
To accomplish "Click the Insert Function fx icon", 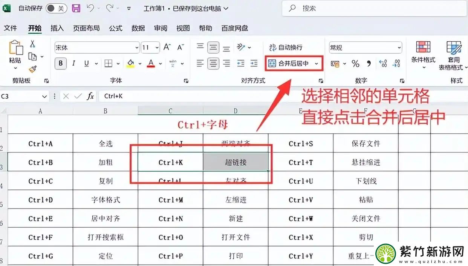I will coord(90,96).
